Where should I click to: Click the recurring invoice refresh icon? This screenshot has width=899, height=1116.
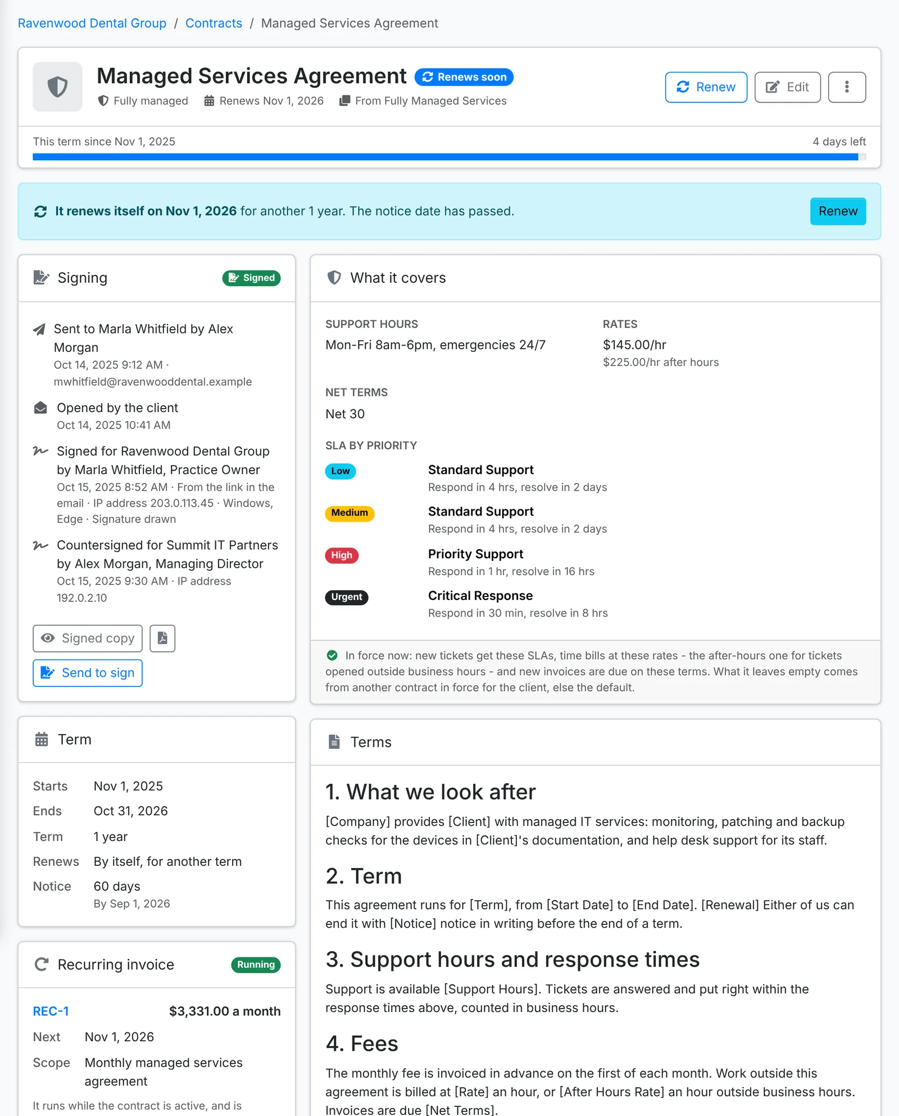(x=42, y=965)
